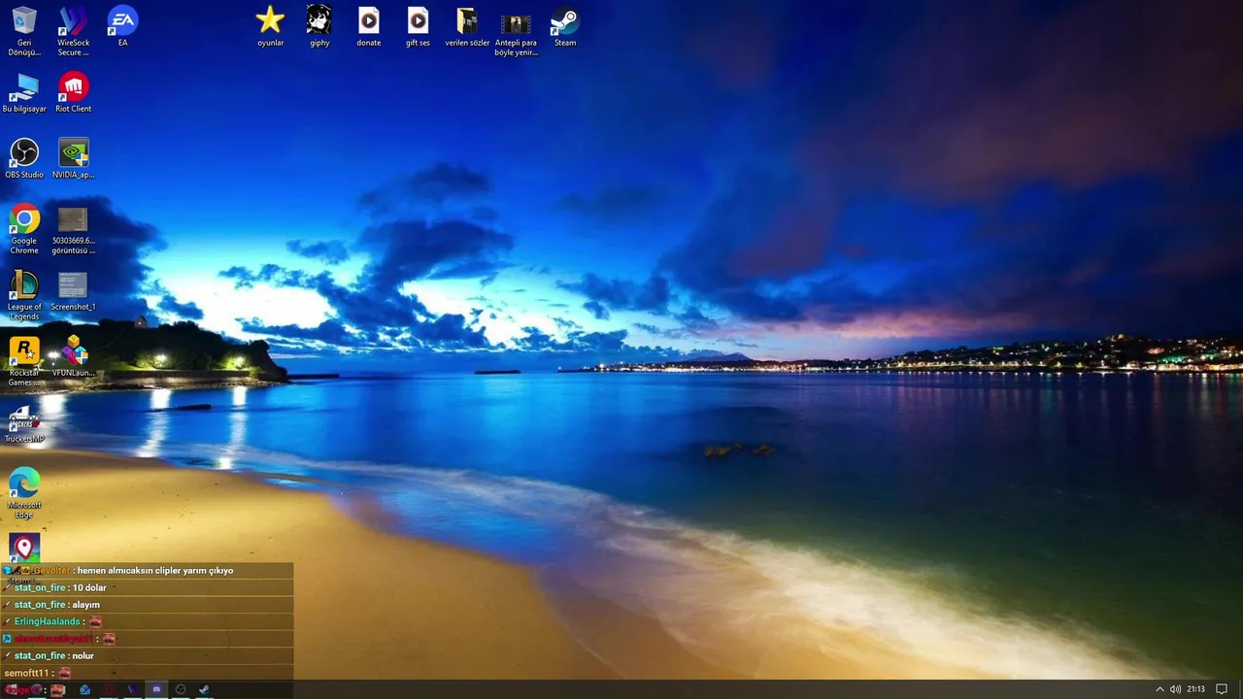
Task: Select the Google Chrome desktop shortcut
Action: click(24, 230)
